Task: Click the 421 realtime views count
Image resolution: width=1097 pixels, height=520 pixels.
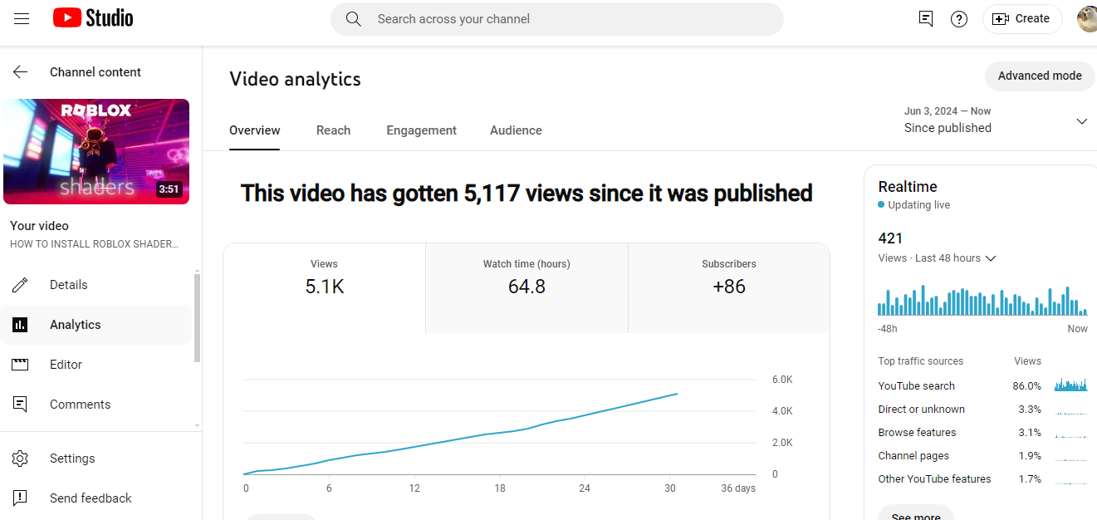Action: tap(890, 238)
